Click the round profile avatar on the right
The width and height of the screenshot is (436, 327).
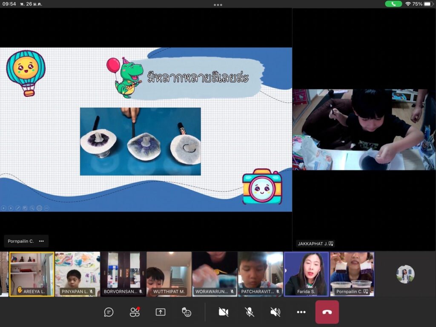point(405,274)
